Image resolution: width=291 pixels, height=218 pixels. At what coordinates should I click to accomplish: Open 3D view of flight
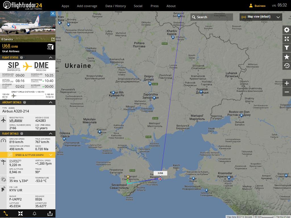tap(50, 47)
